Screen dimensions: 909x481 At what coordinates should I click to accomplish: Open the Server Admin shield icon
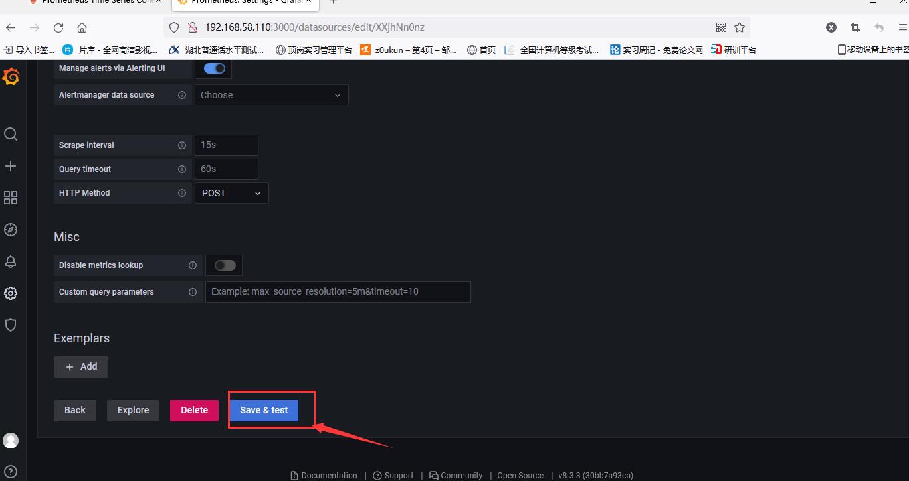pos(11,325)
